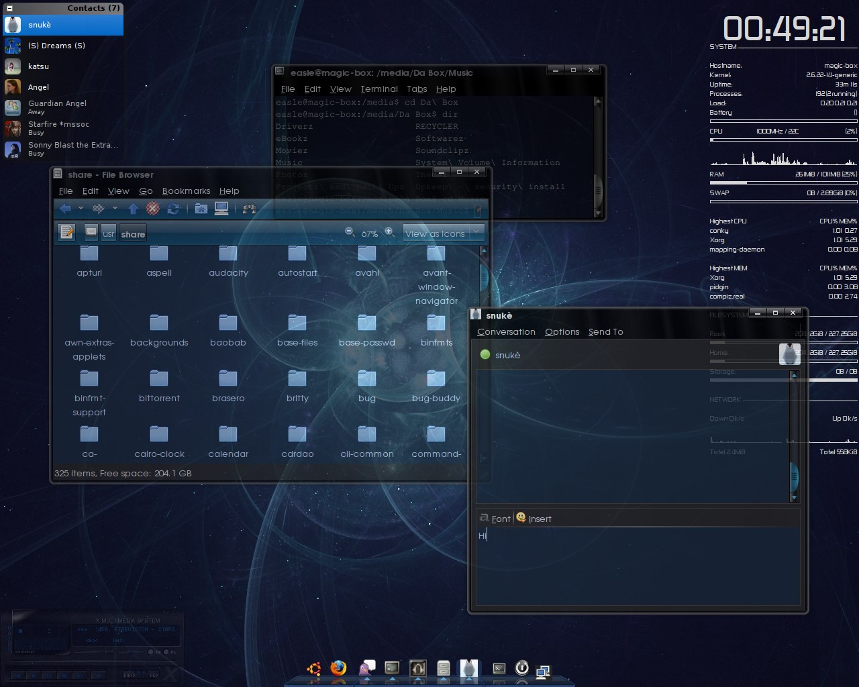Select the root filesystem path button
This screenshot has height=687, width=859.
[91, 233]
